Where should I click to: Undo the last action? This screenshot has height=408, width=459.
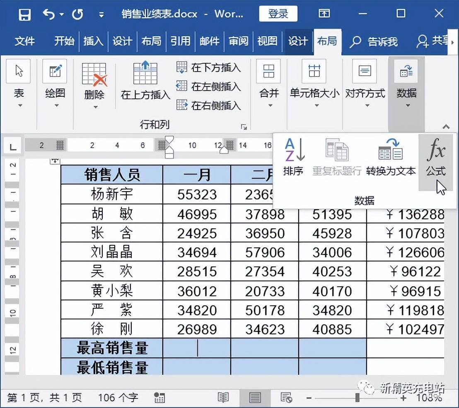coord(48,14)
